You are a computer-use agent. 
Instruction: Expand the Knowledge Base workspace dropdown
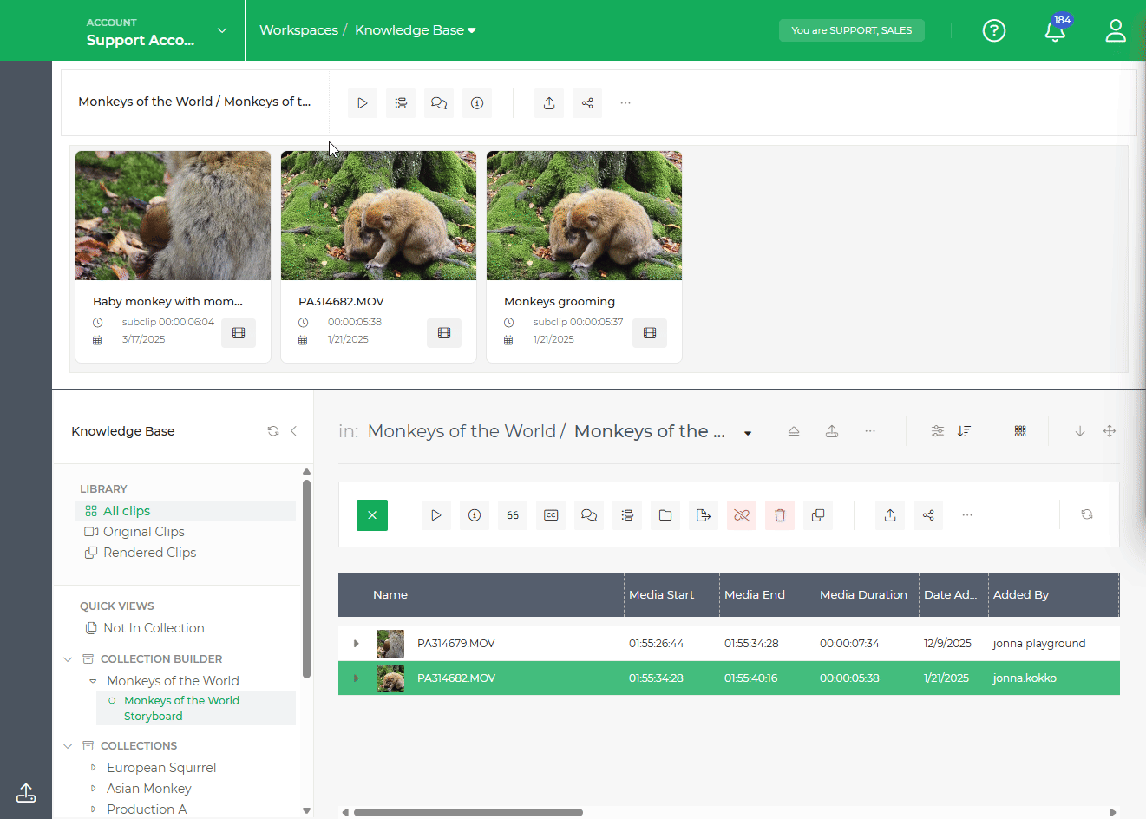pos(471,29)
